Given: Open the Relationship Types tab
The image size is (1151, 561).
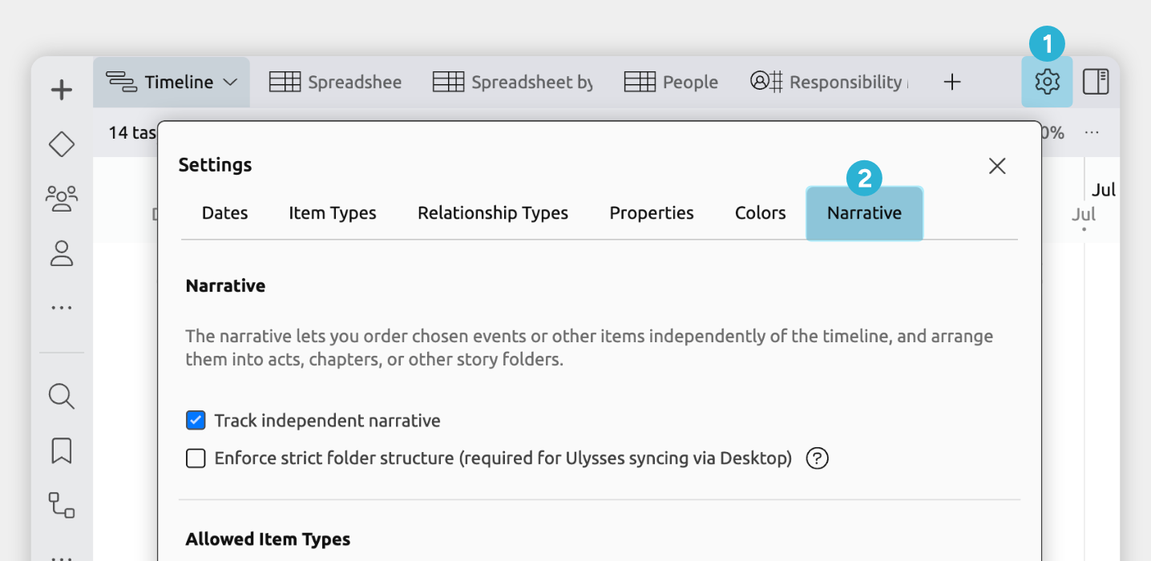Looking at the screenshot, I should (x=493, y=213).
